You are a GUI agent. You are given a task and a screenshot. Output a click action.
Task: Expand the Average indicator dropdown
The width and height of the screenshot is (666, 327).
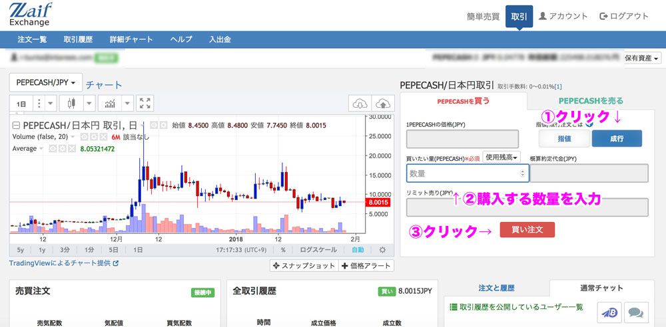pos(41,148)
